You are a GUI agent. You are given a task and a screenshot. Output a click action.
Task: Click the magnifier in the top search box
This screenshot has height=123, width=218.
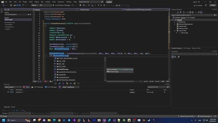click(x=102, y=2)
